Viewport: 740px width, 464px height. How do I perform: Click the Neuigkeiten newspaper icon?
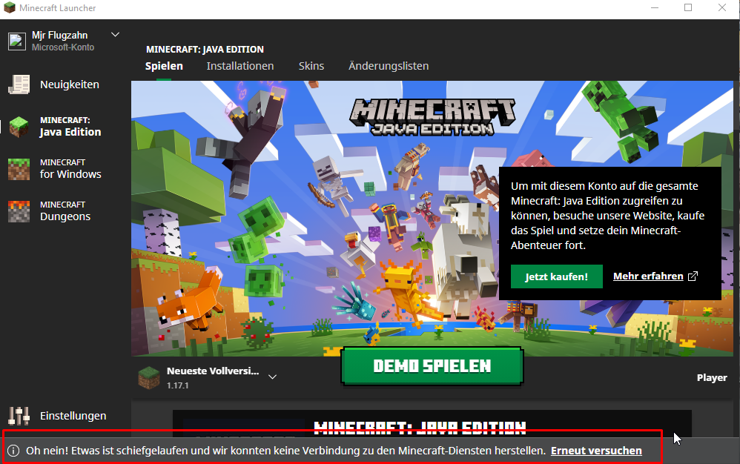click(x=19, y=84)
